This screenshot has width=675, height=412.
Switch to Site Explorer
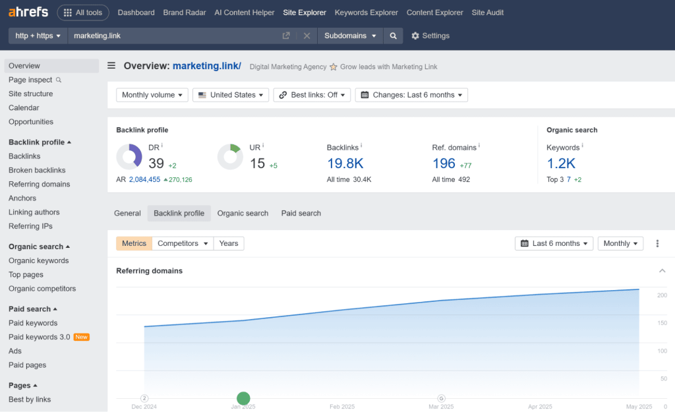tap(305, 13)
